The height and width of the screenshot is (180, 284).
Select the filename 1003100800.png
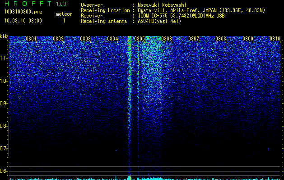[23, 12]
